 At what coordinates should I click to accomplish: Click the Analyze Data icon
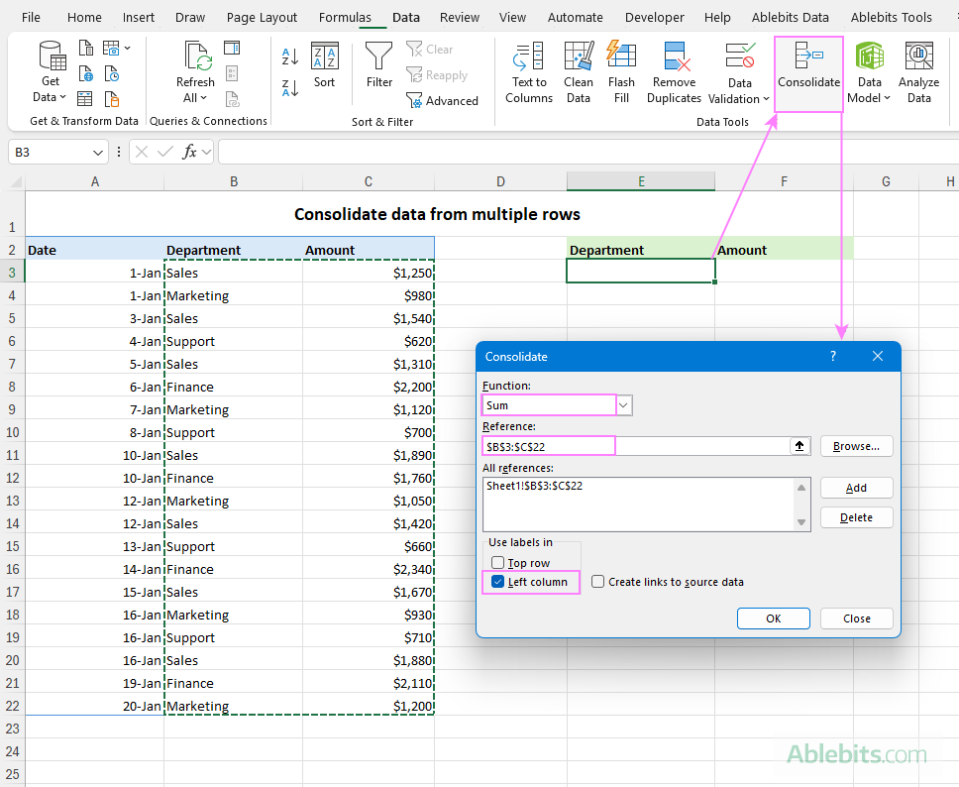[918, 71]
